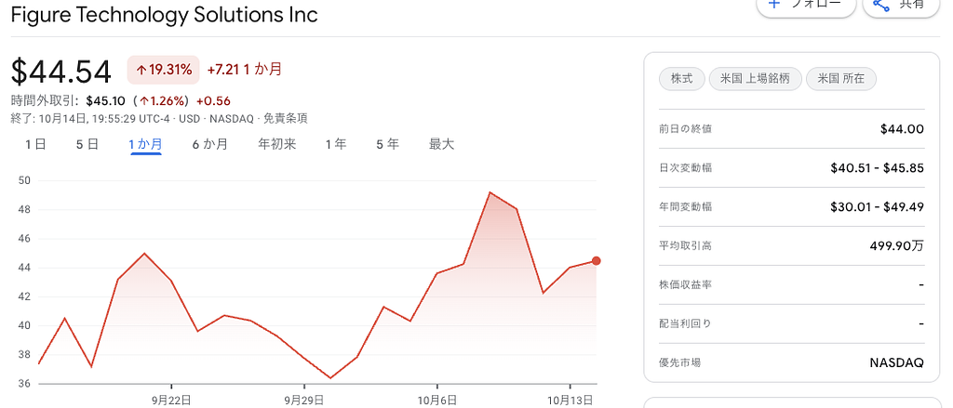The height and width of the screenshot is (408, 953).
Task: Click the 前日の終値 row
Action: pyautogui.click(x=791, y=129)
